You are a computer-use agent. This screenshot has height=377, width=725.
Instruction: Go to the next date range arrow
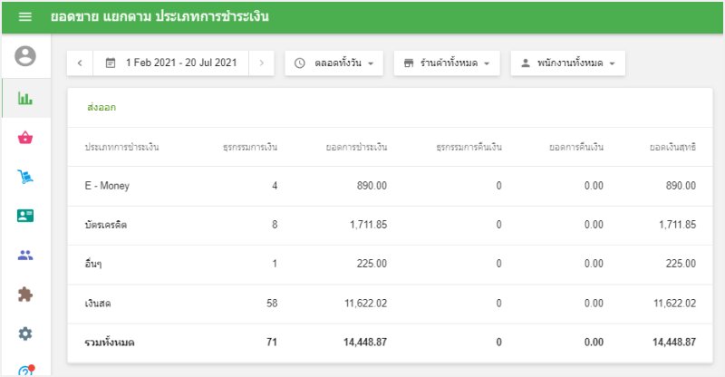(262, 63)
